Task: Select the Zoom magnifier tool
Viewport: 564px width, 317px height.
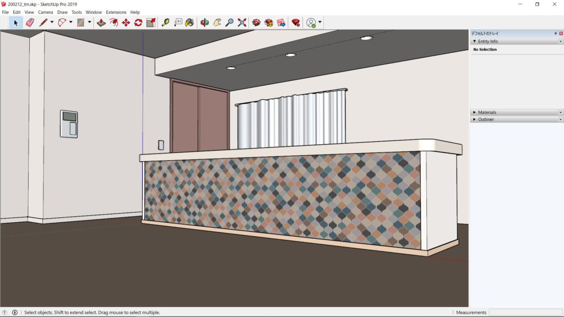Action: pos(230,23)
